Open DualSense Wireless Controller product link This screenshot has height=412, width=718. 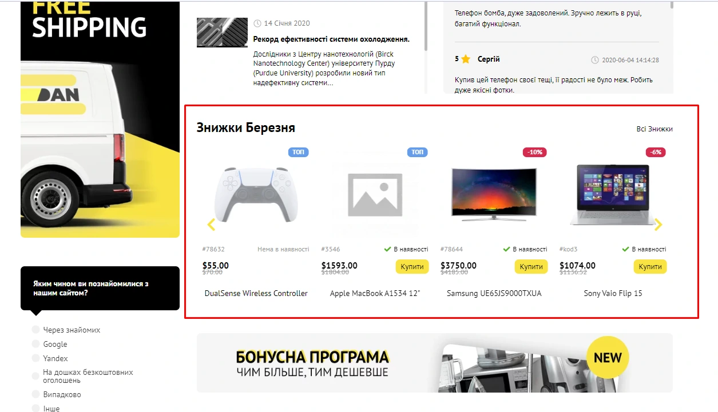(256, 293)
